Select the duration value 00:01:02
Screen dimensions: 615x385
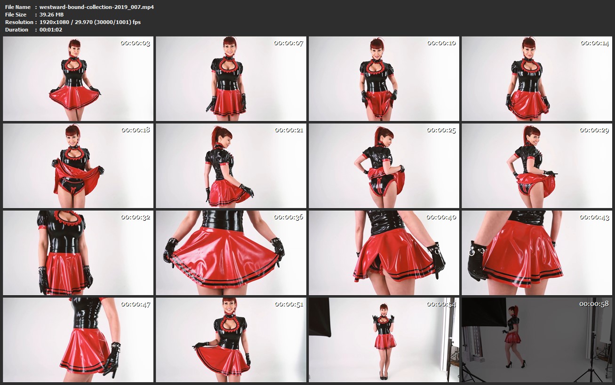pos(51,30)
